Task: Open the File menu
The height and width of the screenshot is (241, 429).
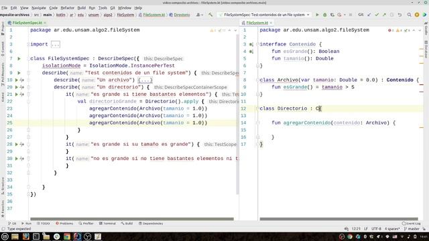Action: pyautogui.click(x=5, y=8)
